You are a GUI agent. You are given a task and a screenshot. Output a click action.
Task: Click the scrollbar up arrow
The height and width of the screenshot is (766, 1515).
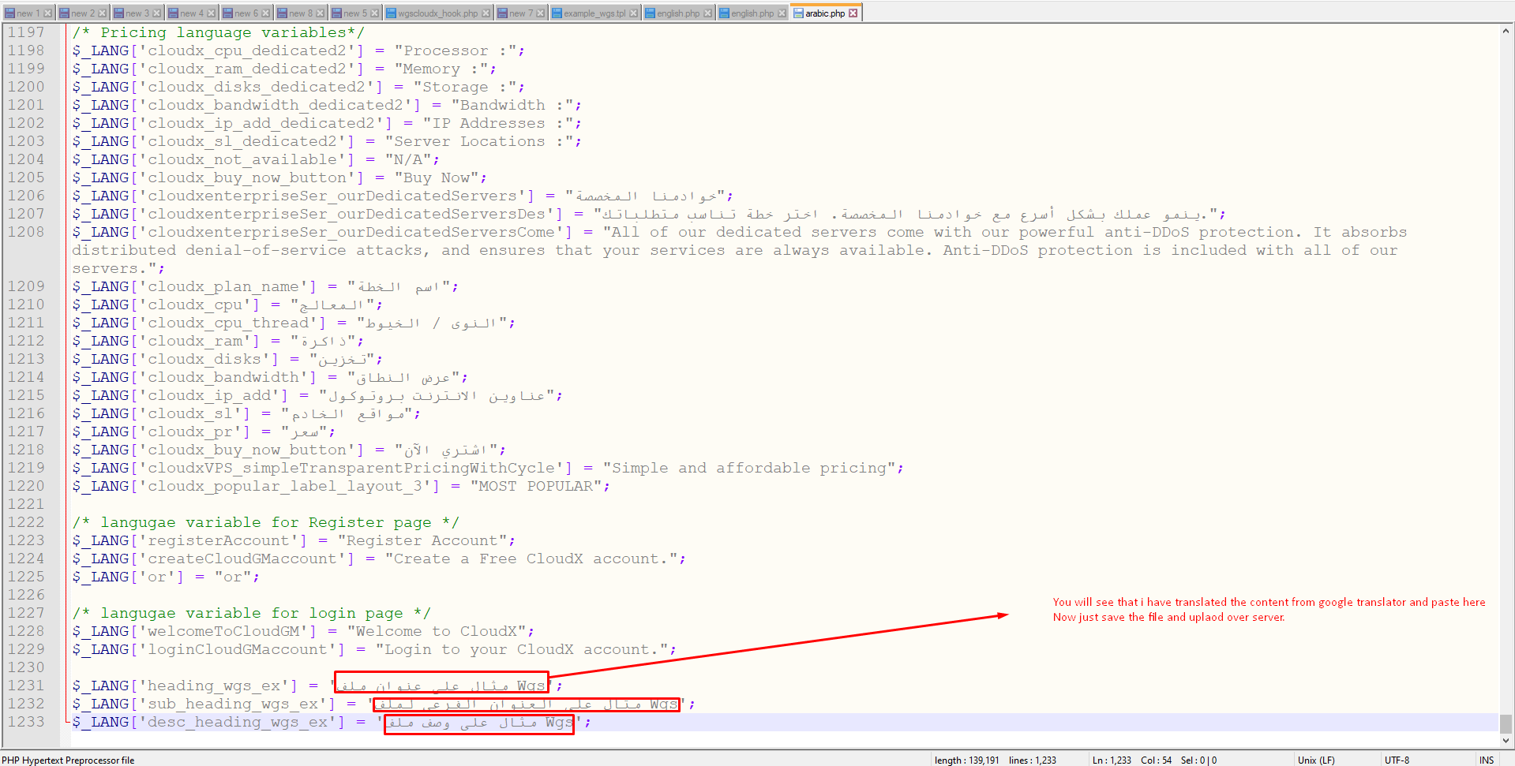point(1506,32)
